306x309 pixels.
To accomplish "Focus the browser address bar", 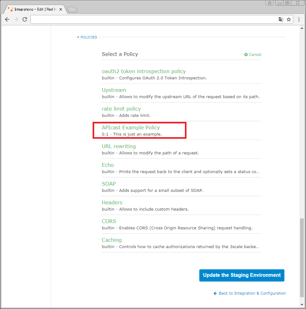I will [x=154, y=19].
